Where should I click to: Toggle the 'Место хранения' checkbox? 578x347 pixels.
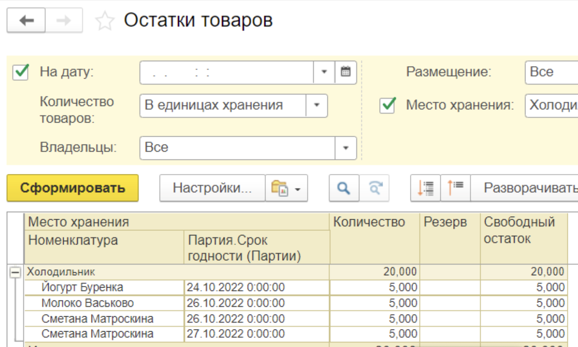coord(387,105)
